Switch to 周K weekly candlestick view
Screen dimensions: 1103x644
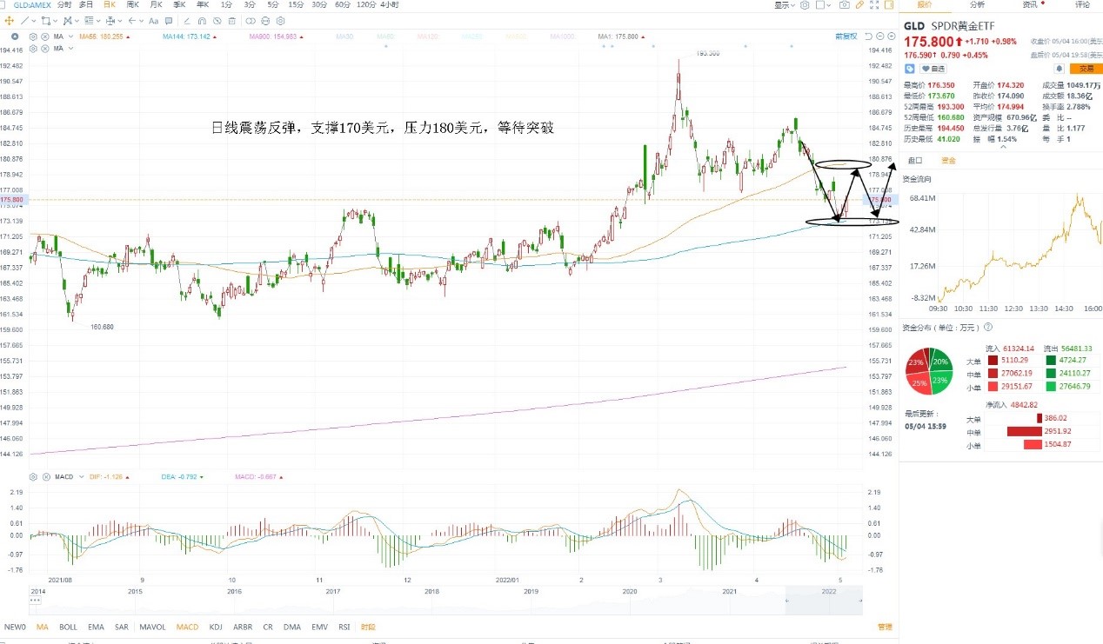click(133, 4)
